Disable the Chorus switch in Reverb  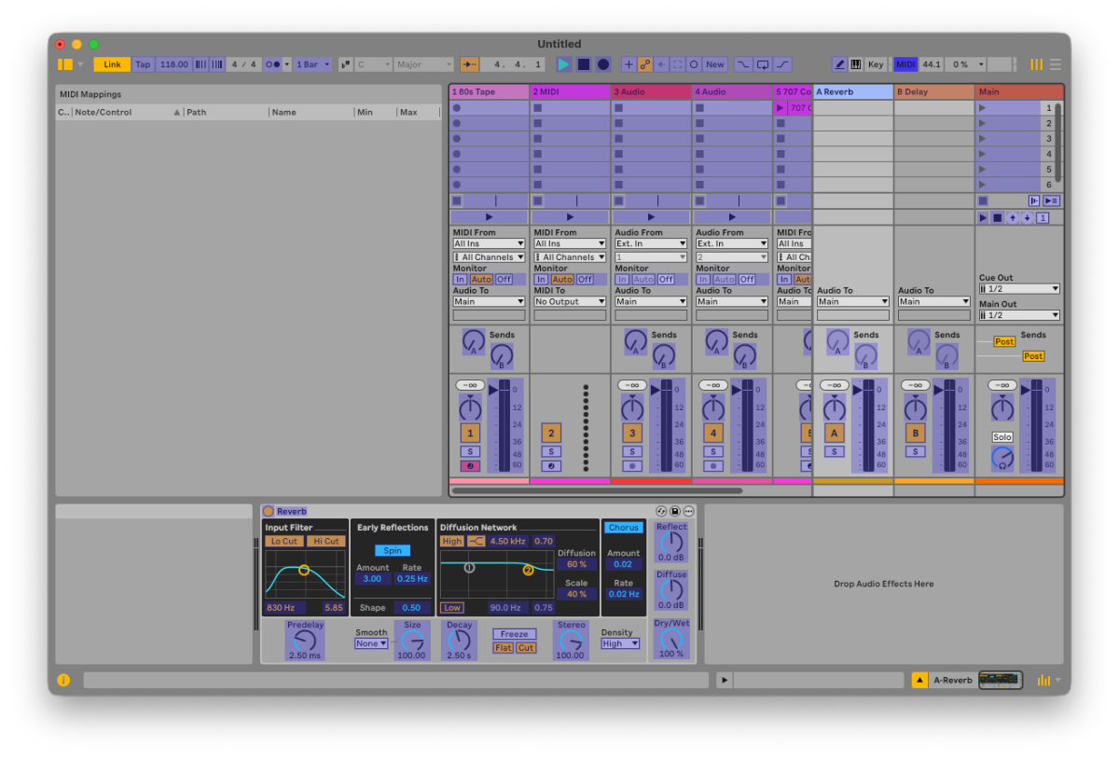coord(624,528)
